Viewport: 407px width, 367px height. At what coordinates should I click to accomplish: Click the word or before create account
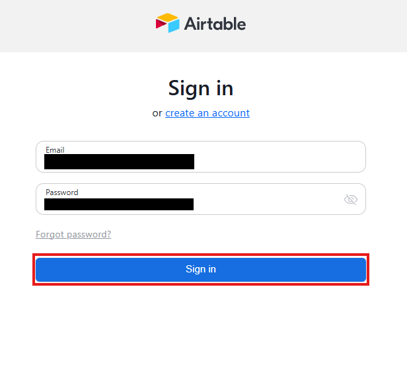157,113
